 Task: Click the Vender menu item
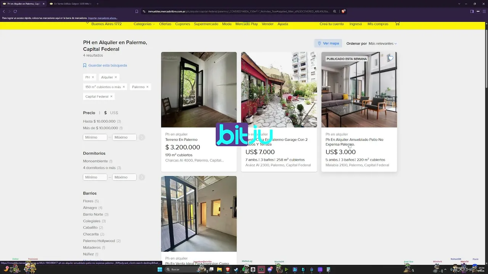(268, 24)
